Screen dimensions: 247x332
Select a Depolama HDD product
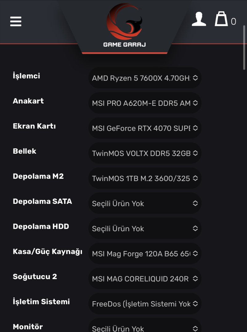(145, 229)
